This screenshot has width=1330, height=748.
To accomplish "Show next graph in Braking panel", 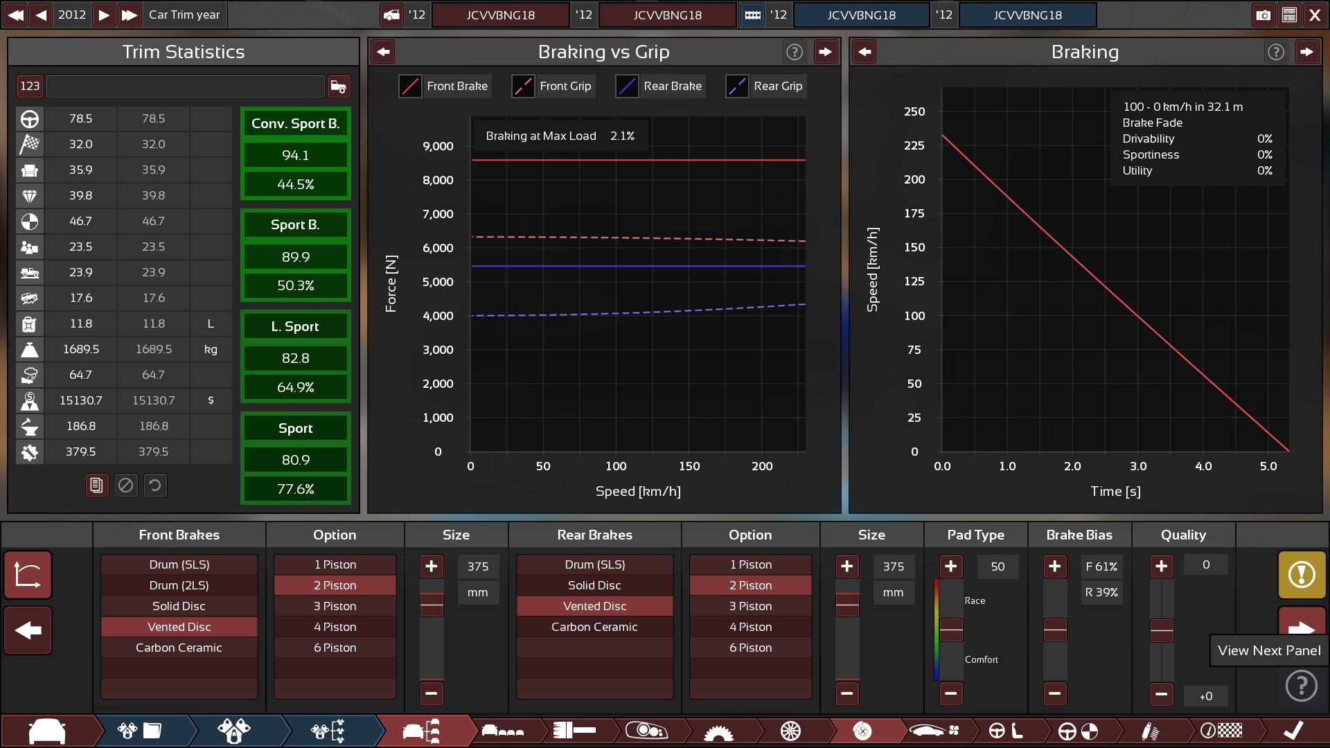I will [x=1306, y=52].
